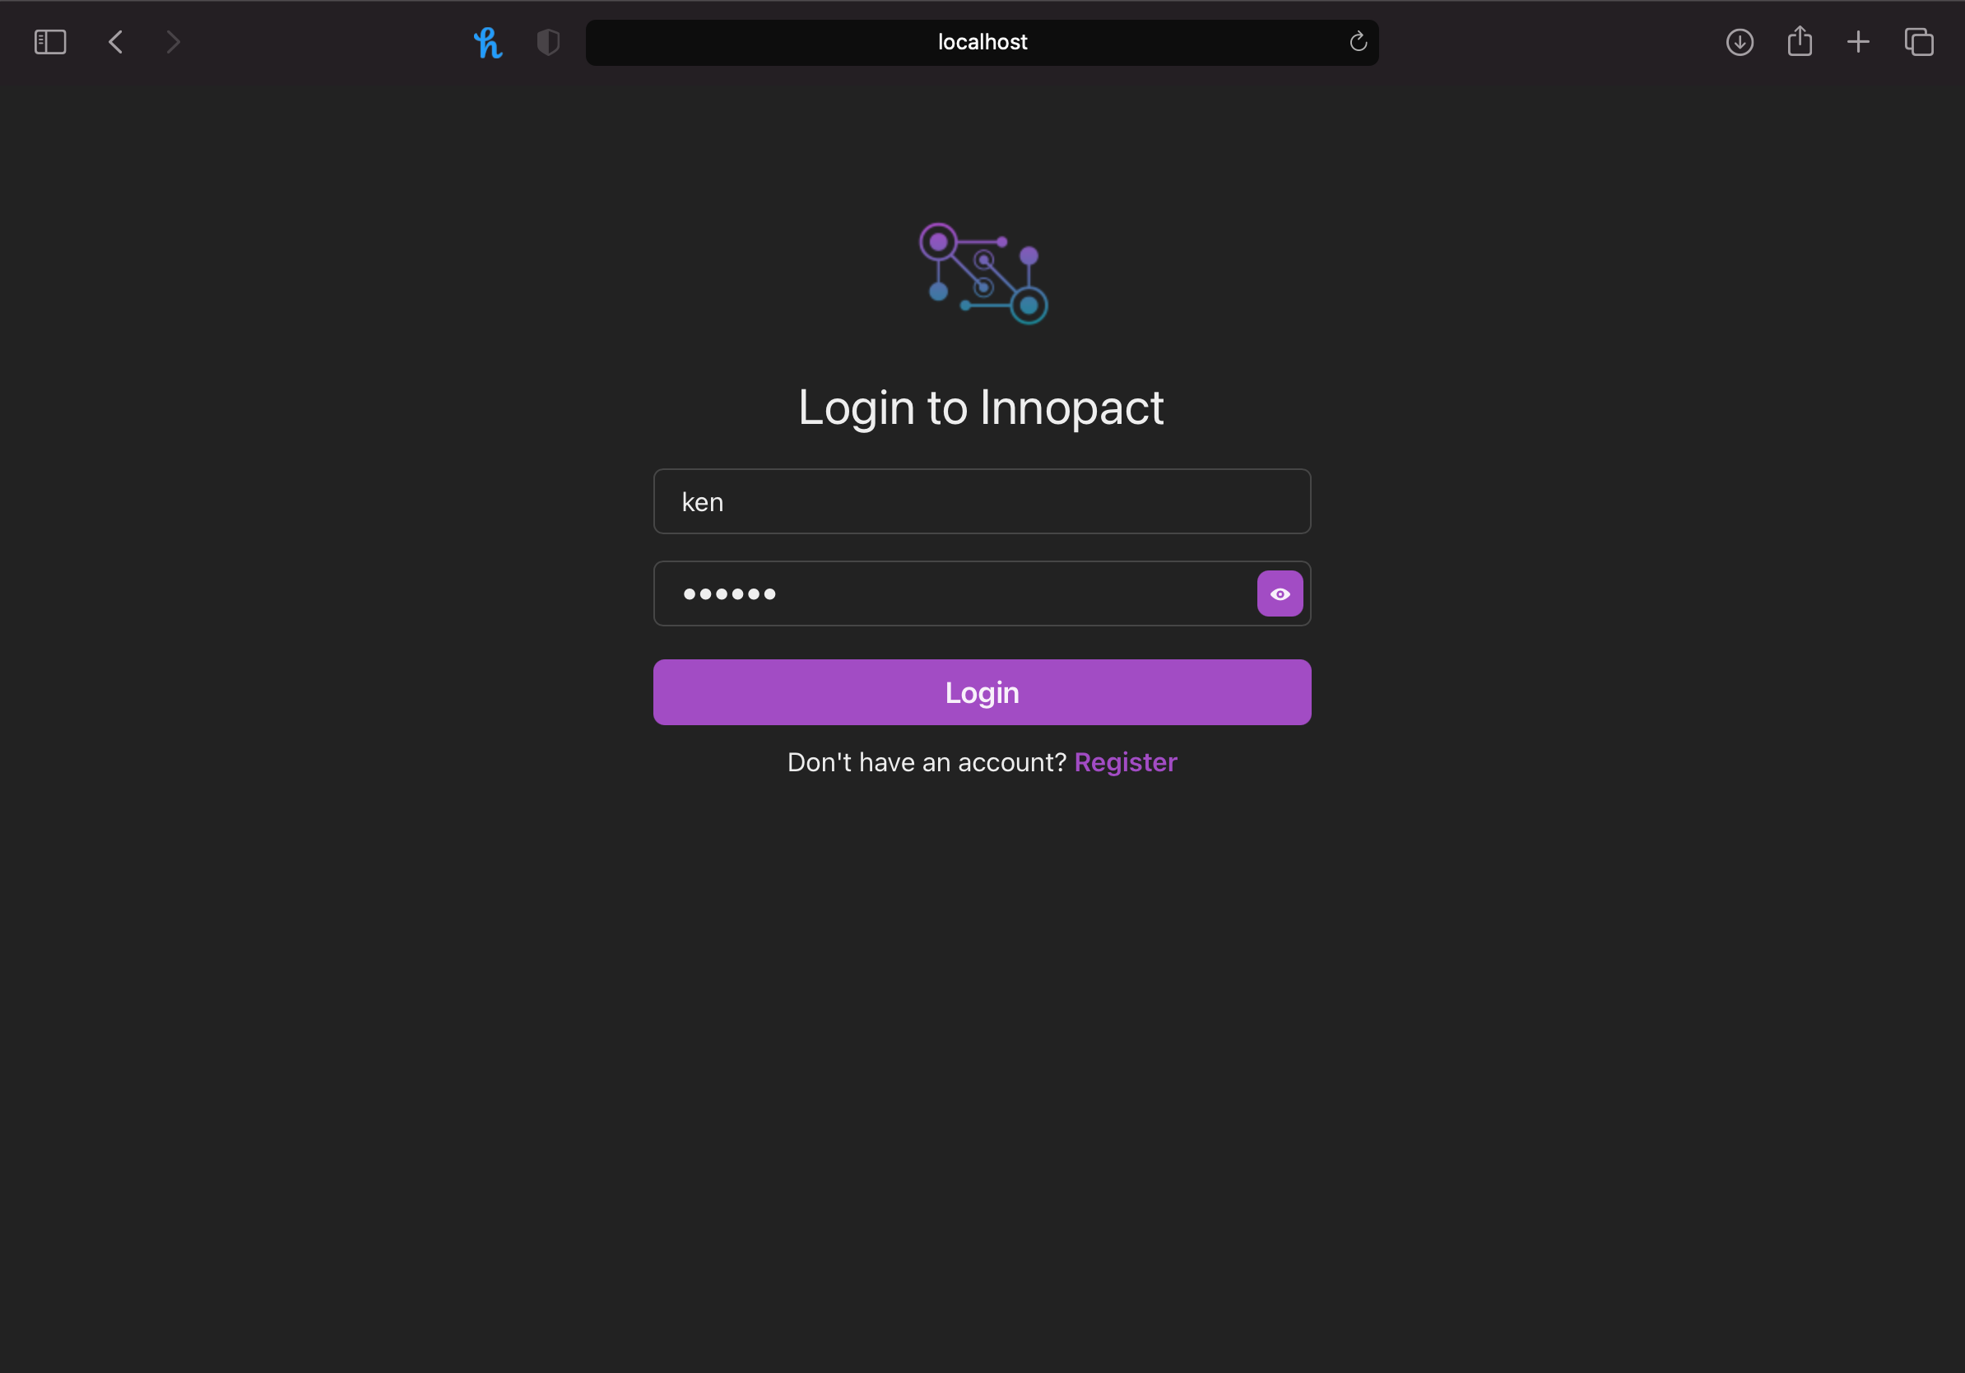Reload the localhost page
The image size is (1965, 1373).
point(1358,42)
